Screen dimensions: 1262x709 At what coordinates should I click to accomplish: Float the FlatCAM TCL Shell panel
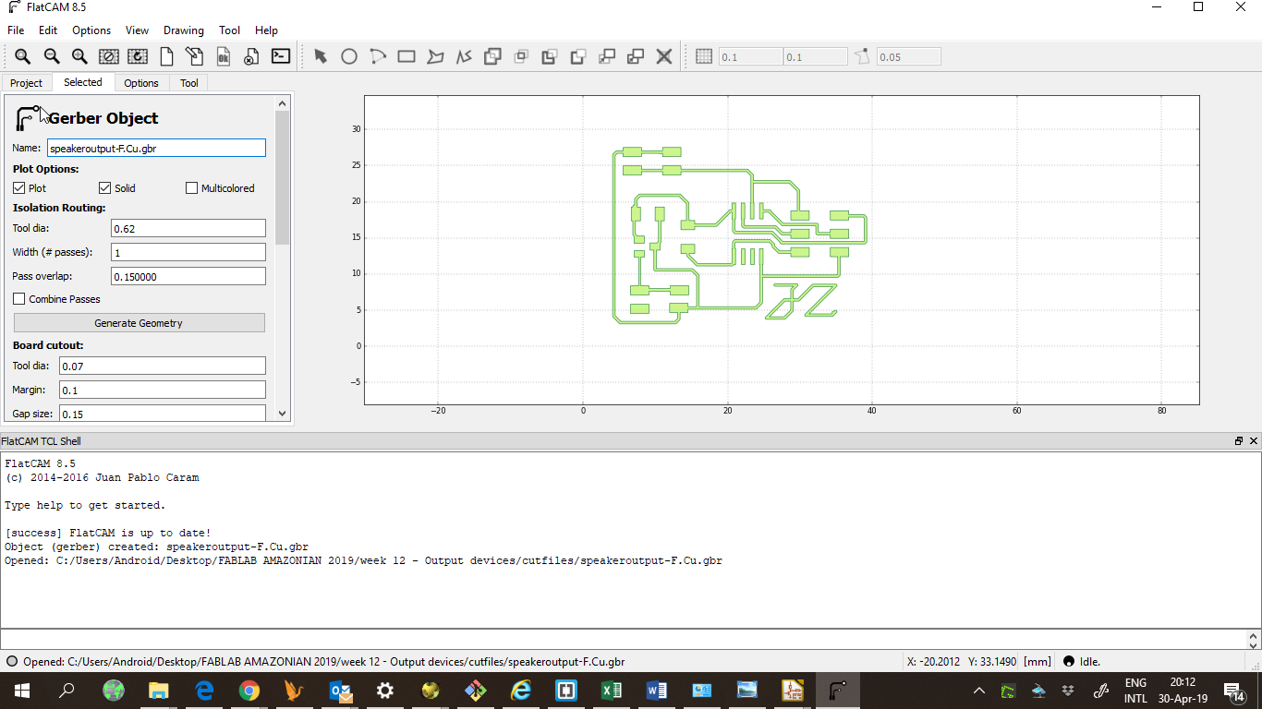(1239, 441)
